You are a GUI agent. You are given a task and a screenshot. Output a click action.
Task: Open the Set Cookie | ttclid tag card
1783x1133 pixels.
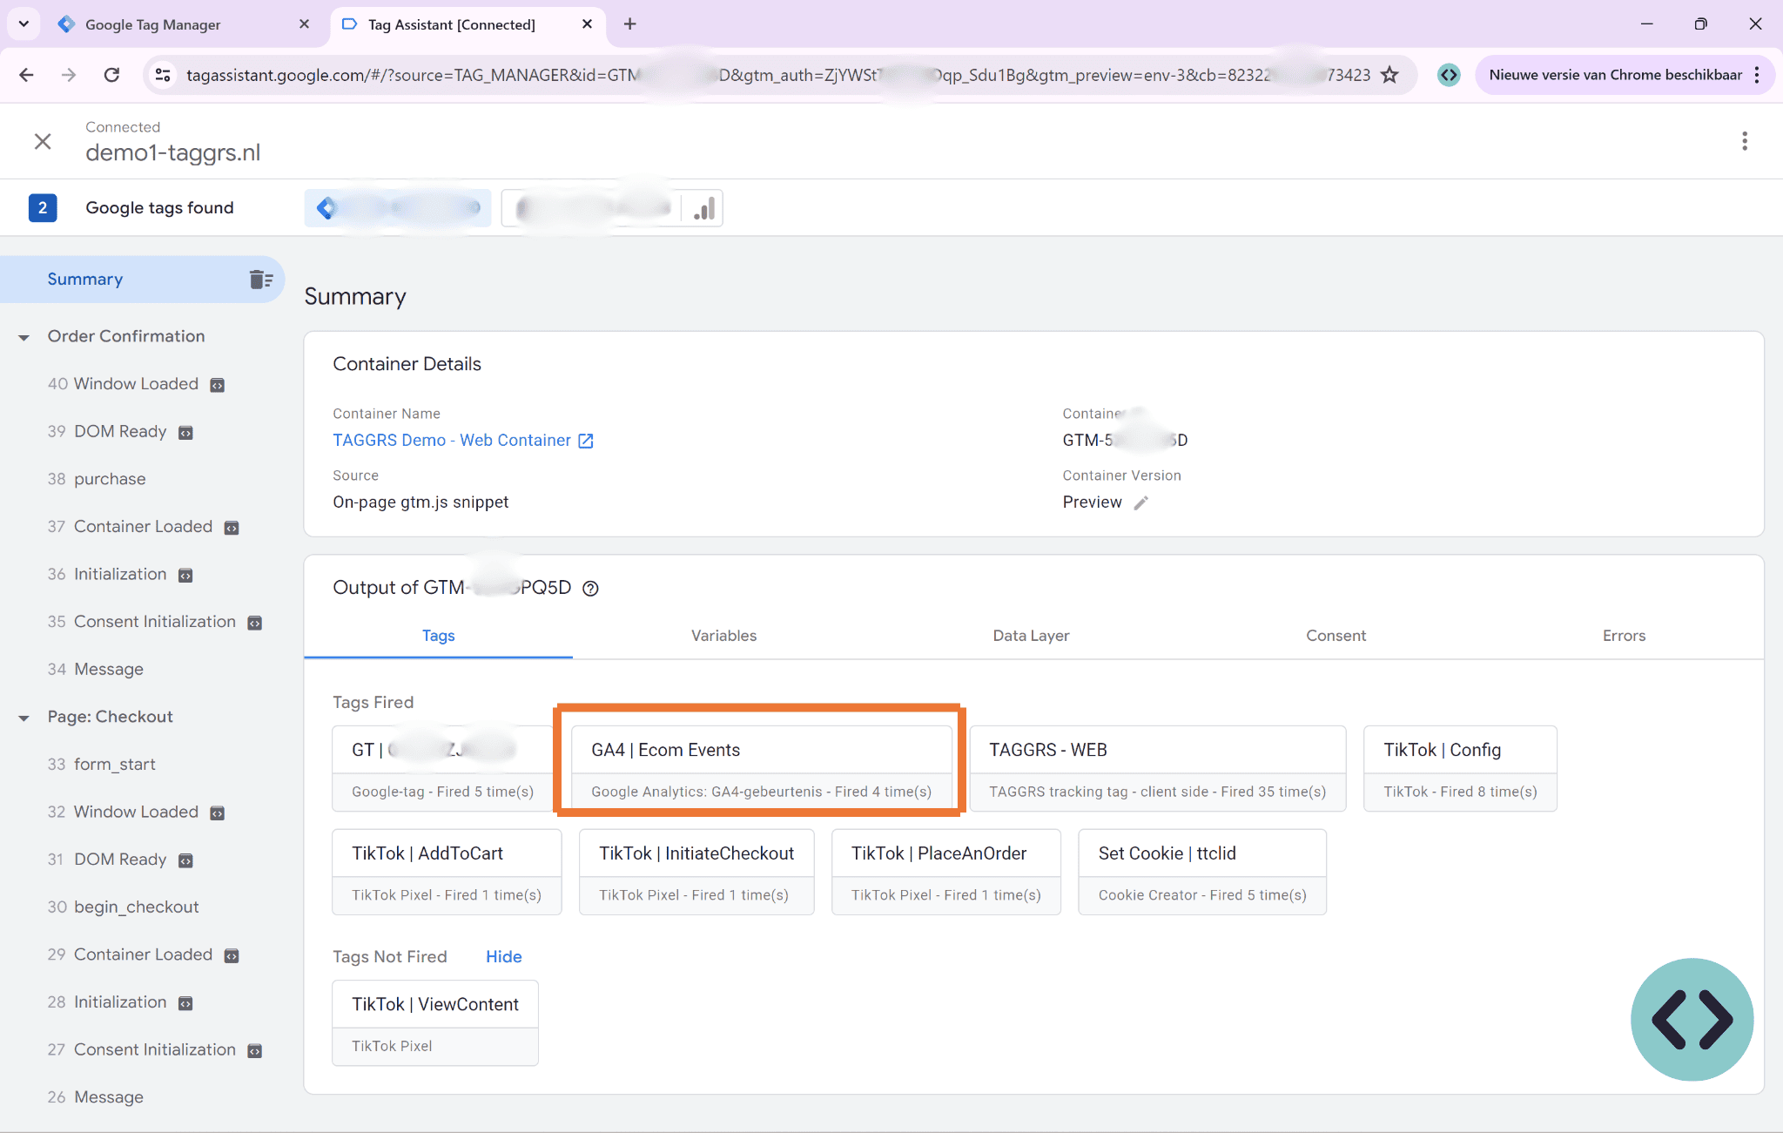(1202, 872)
